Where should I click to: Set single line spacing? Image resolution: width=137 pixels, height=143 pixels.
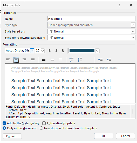(44, 60)
